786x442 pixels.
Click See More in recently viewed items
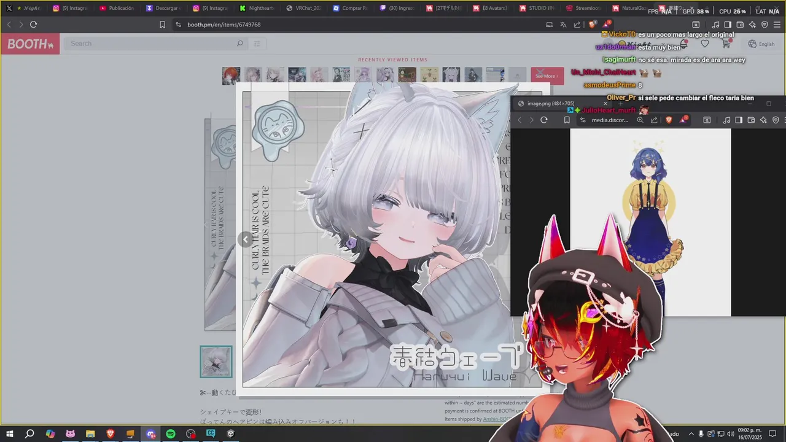(x=547, y=76)
